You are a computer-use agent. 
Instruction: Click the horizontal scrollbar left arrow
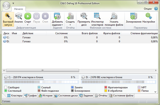click(4, 70)
